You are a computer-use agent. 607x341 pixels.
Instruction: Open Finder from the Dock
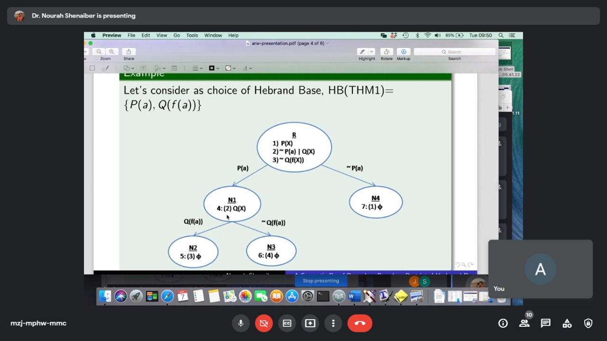point(105,296)
